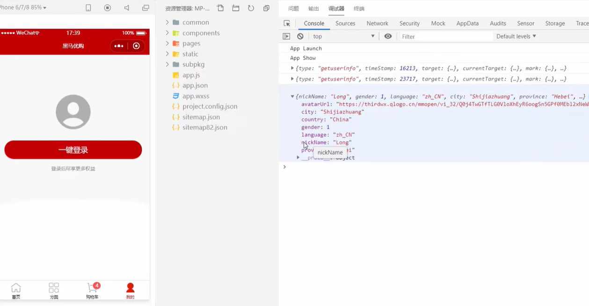Clear the console with the ban icon

pos(300,36)
